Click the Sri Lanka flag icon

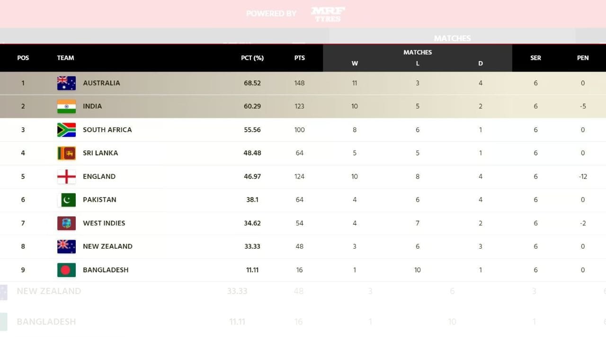tap(66, 153)
